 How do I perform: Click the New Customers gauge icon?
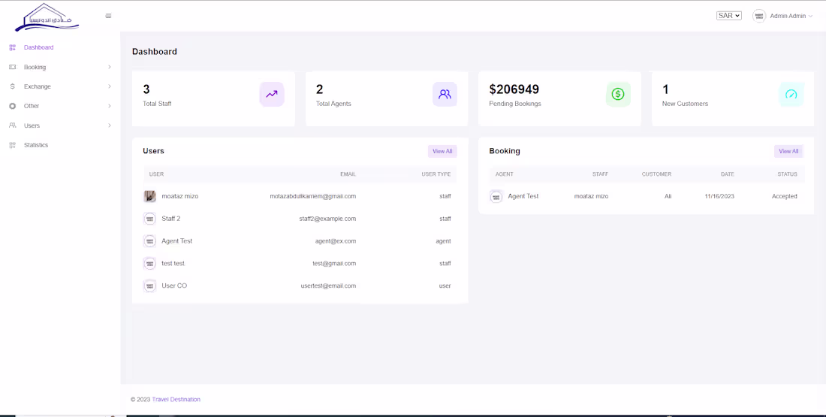pyautogui.click(x=791, y=95)
